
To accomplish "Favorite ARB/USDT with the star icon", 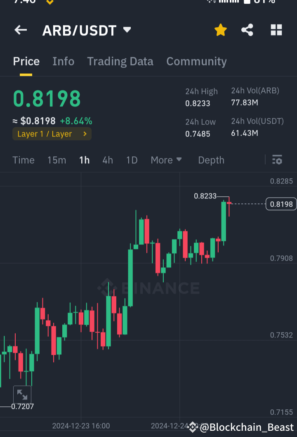I will tap(221, 30).
